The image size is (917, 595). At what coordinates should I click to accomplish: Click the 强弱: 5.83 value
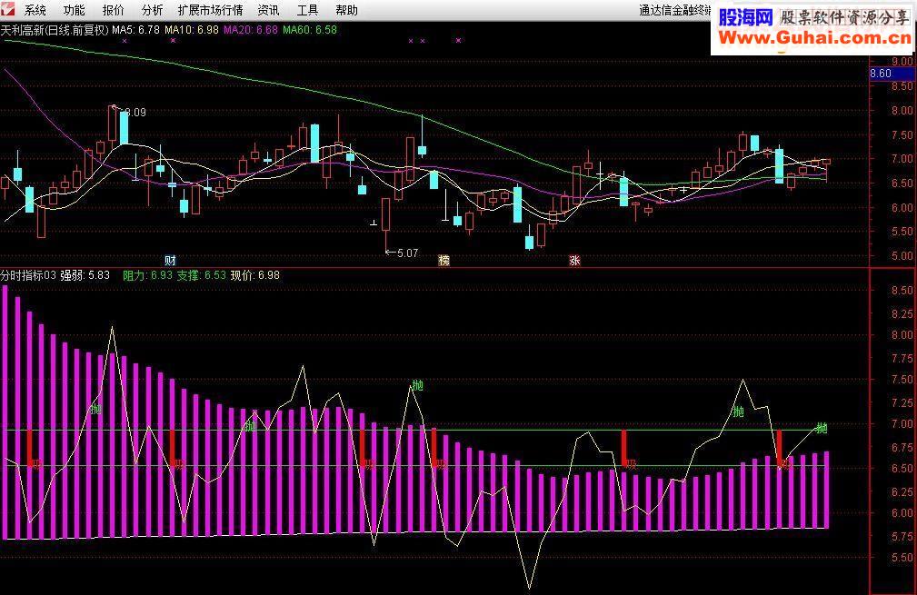click(x=85, y=275)
